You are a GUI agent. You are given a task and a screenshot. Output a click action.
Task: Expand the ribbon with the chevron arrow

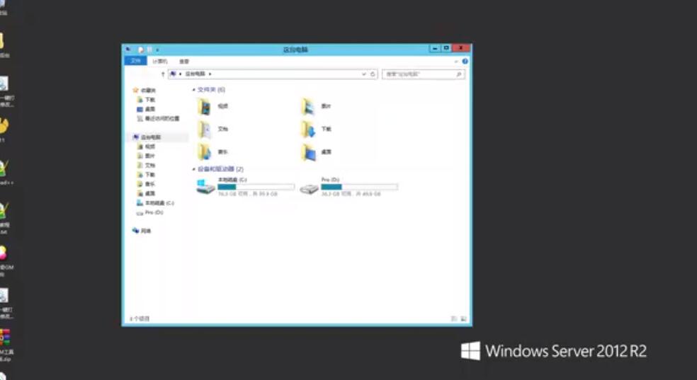458,62
